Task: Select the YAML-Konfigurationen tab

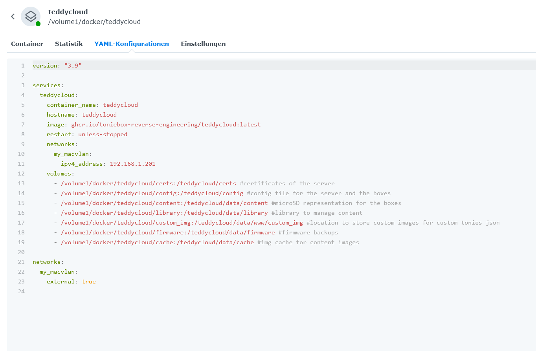Action: 132,44
